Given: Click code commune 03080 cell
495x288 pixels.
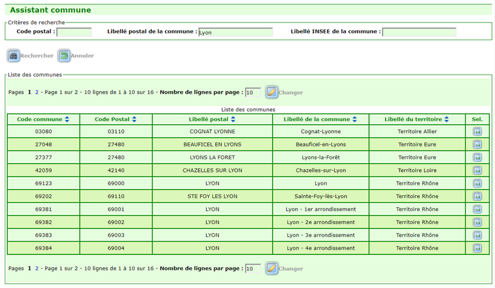Looking at the screenshot, I should click(x=44, y=131).
